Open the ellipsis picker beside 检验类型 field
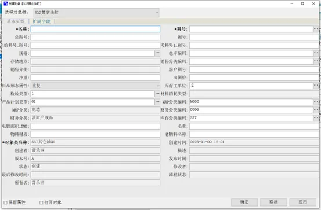The image size is (321, 210). tap(157, 94)
